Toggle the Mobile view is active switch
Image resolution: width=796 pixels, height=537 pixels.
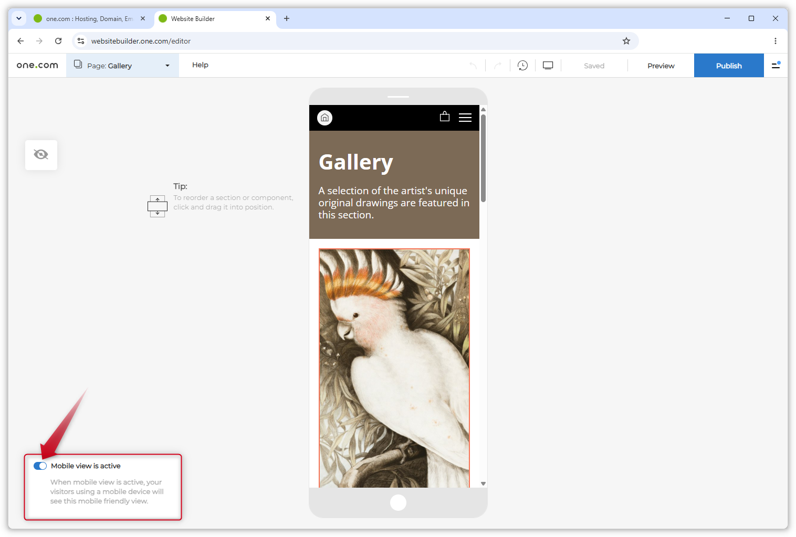(40, 466)
